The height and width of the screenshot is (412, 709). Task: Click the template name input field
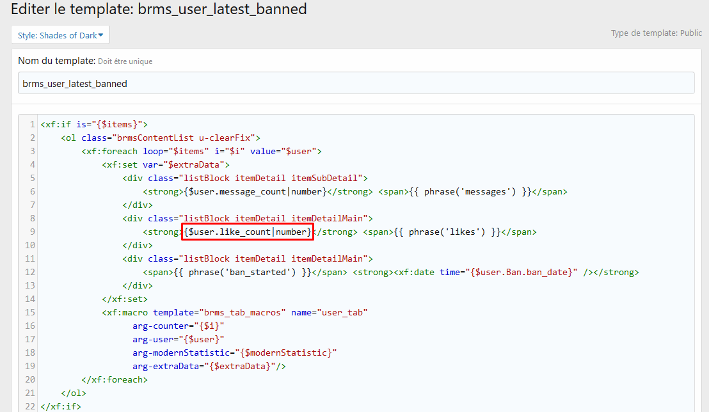[x=356, y=83]
